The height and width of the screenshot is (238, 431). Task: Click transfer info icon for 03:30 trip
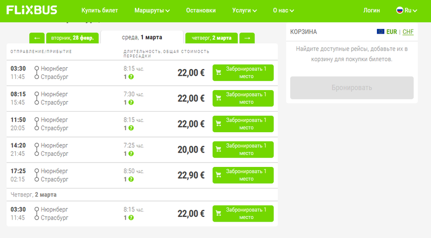pos(131,77)
